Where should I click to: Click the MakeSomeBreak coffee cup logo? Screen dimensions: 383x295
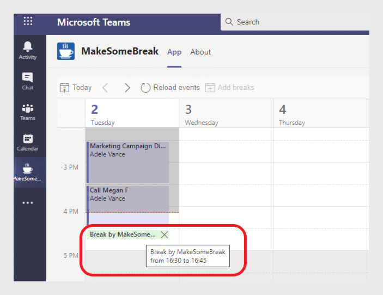66,51
